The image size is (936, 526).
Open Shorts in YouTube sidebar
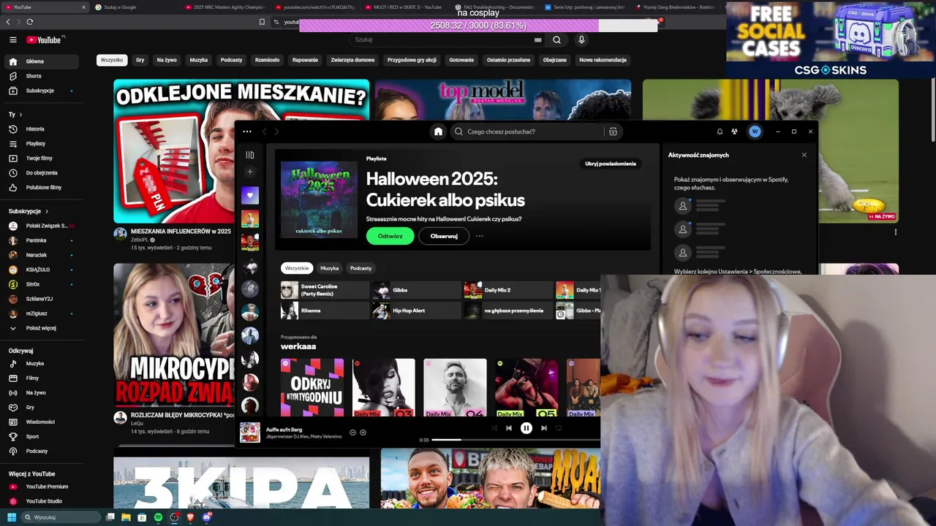41,76
